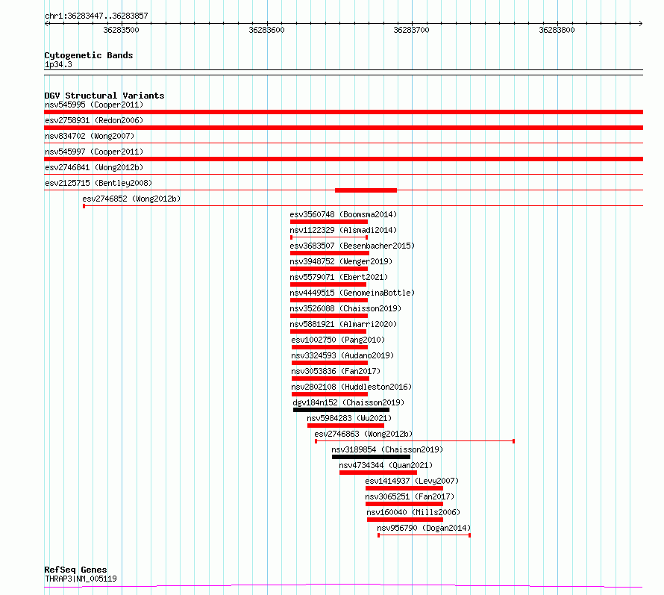Screen dimensions: 664x595
Task: Open nsv545997 (Cooper2011) variant entry
Action: pyautogui.click(x=94, y=152)
